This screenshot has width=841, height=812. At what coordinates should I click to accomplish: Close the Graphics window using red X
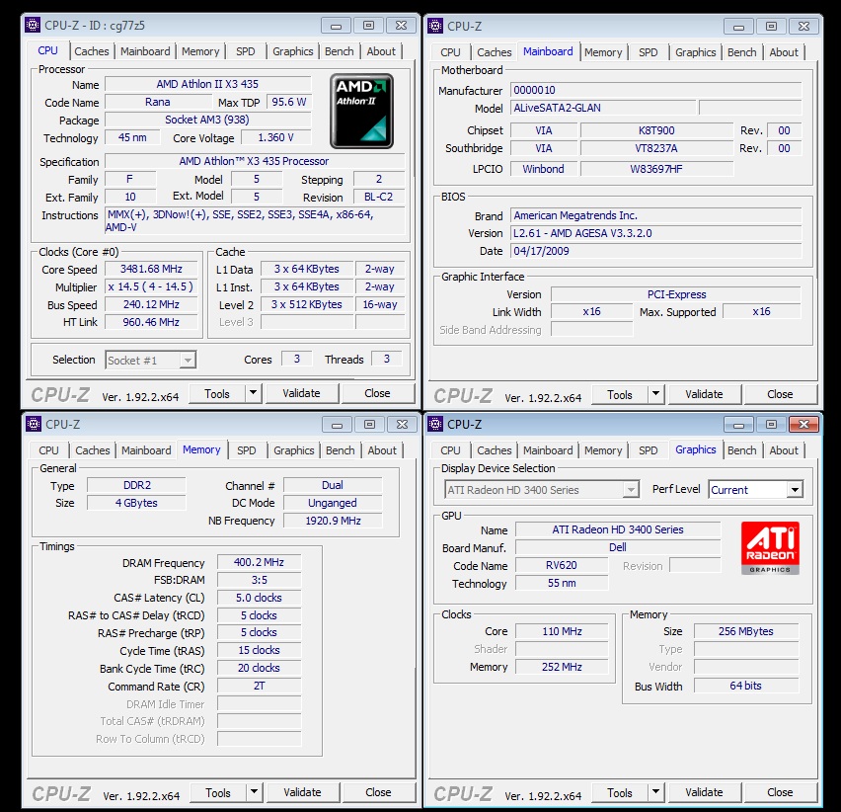[x=803, y=424]
